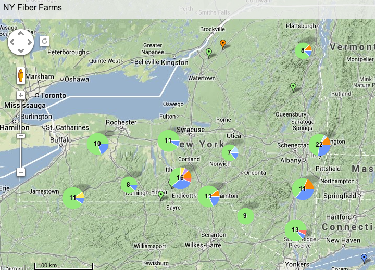Click the blue pin at the bottom right
The image size is (375, 270).
(364, 258)
